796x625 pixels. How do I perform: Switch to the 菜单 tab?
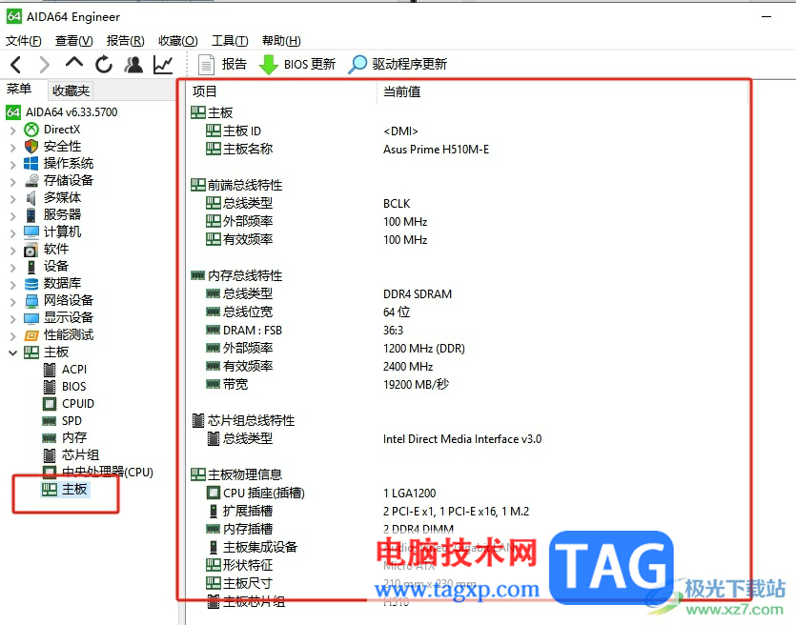coord(19,90)
